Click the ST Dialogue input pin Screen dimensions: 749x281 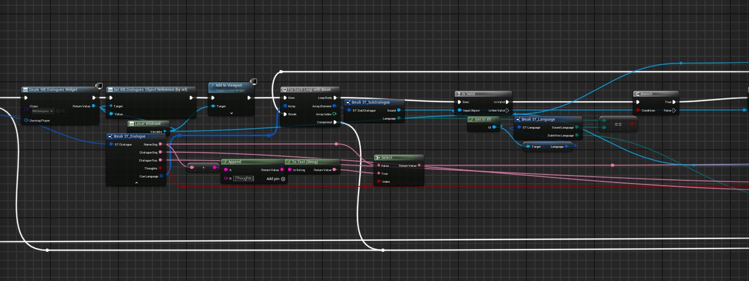click(x=110, y=144)
